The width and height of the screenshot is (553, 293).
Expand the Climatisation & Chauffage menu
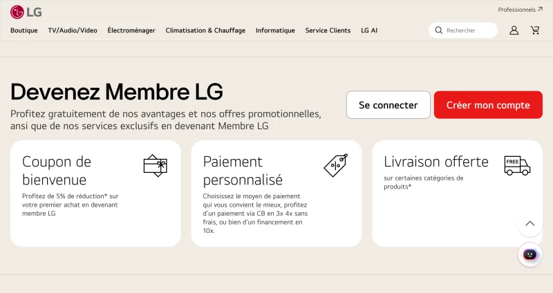point(205,30)
